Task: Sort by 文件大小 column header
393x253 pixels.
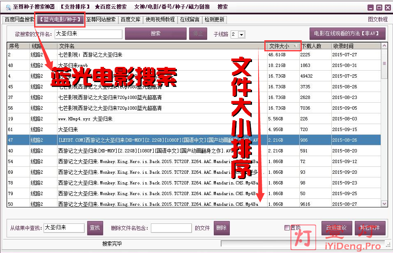Action: tap(283, 46)
